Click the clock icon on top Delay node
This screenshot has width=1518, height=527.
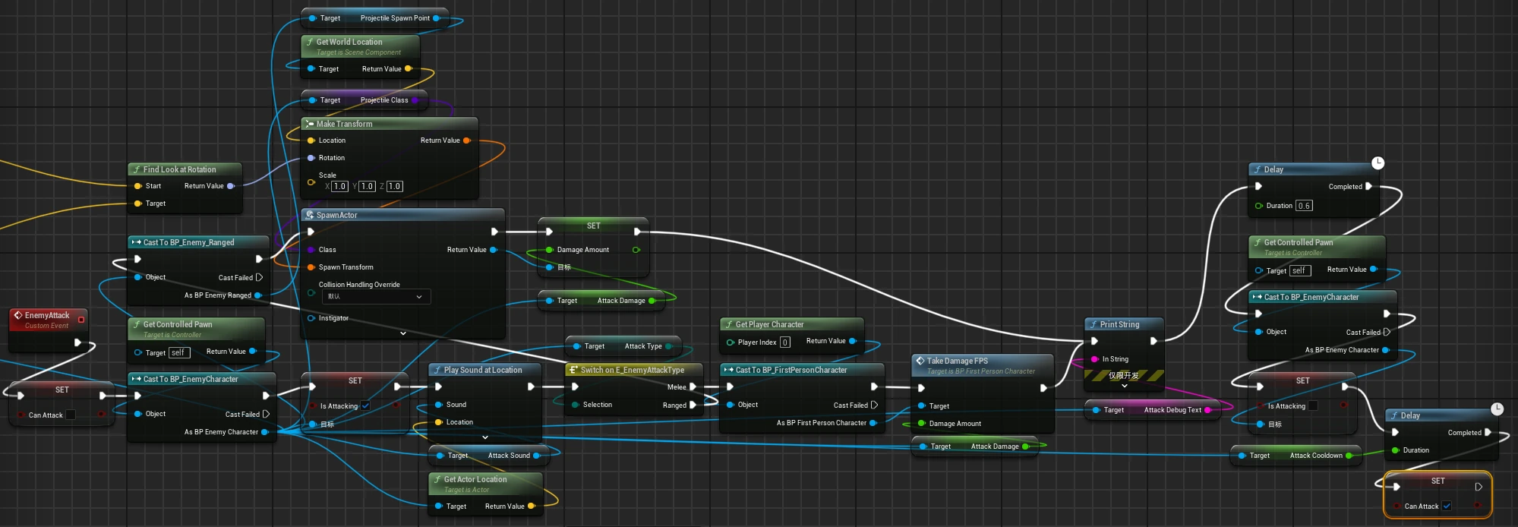tap(1378, 163)
